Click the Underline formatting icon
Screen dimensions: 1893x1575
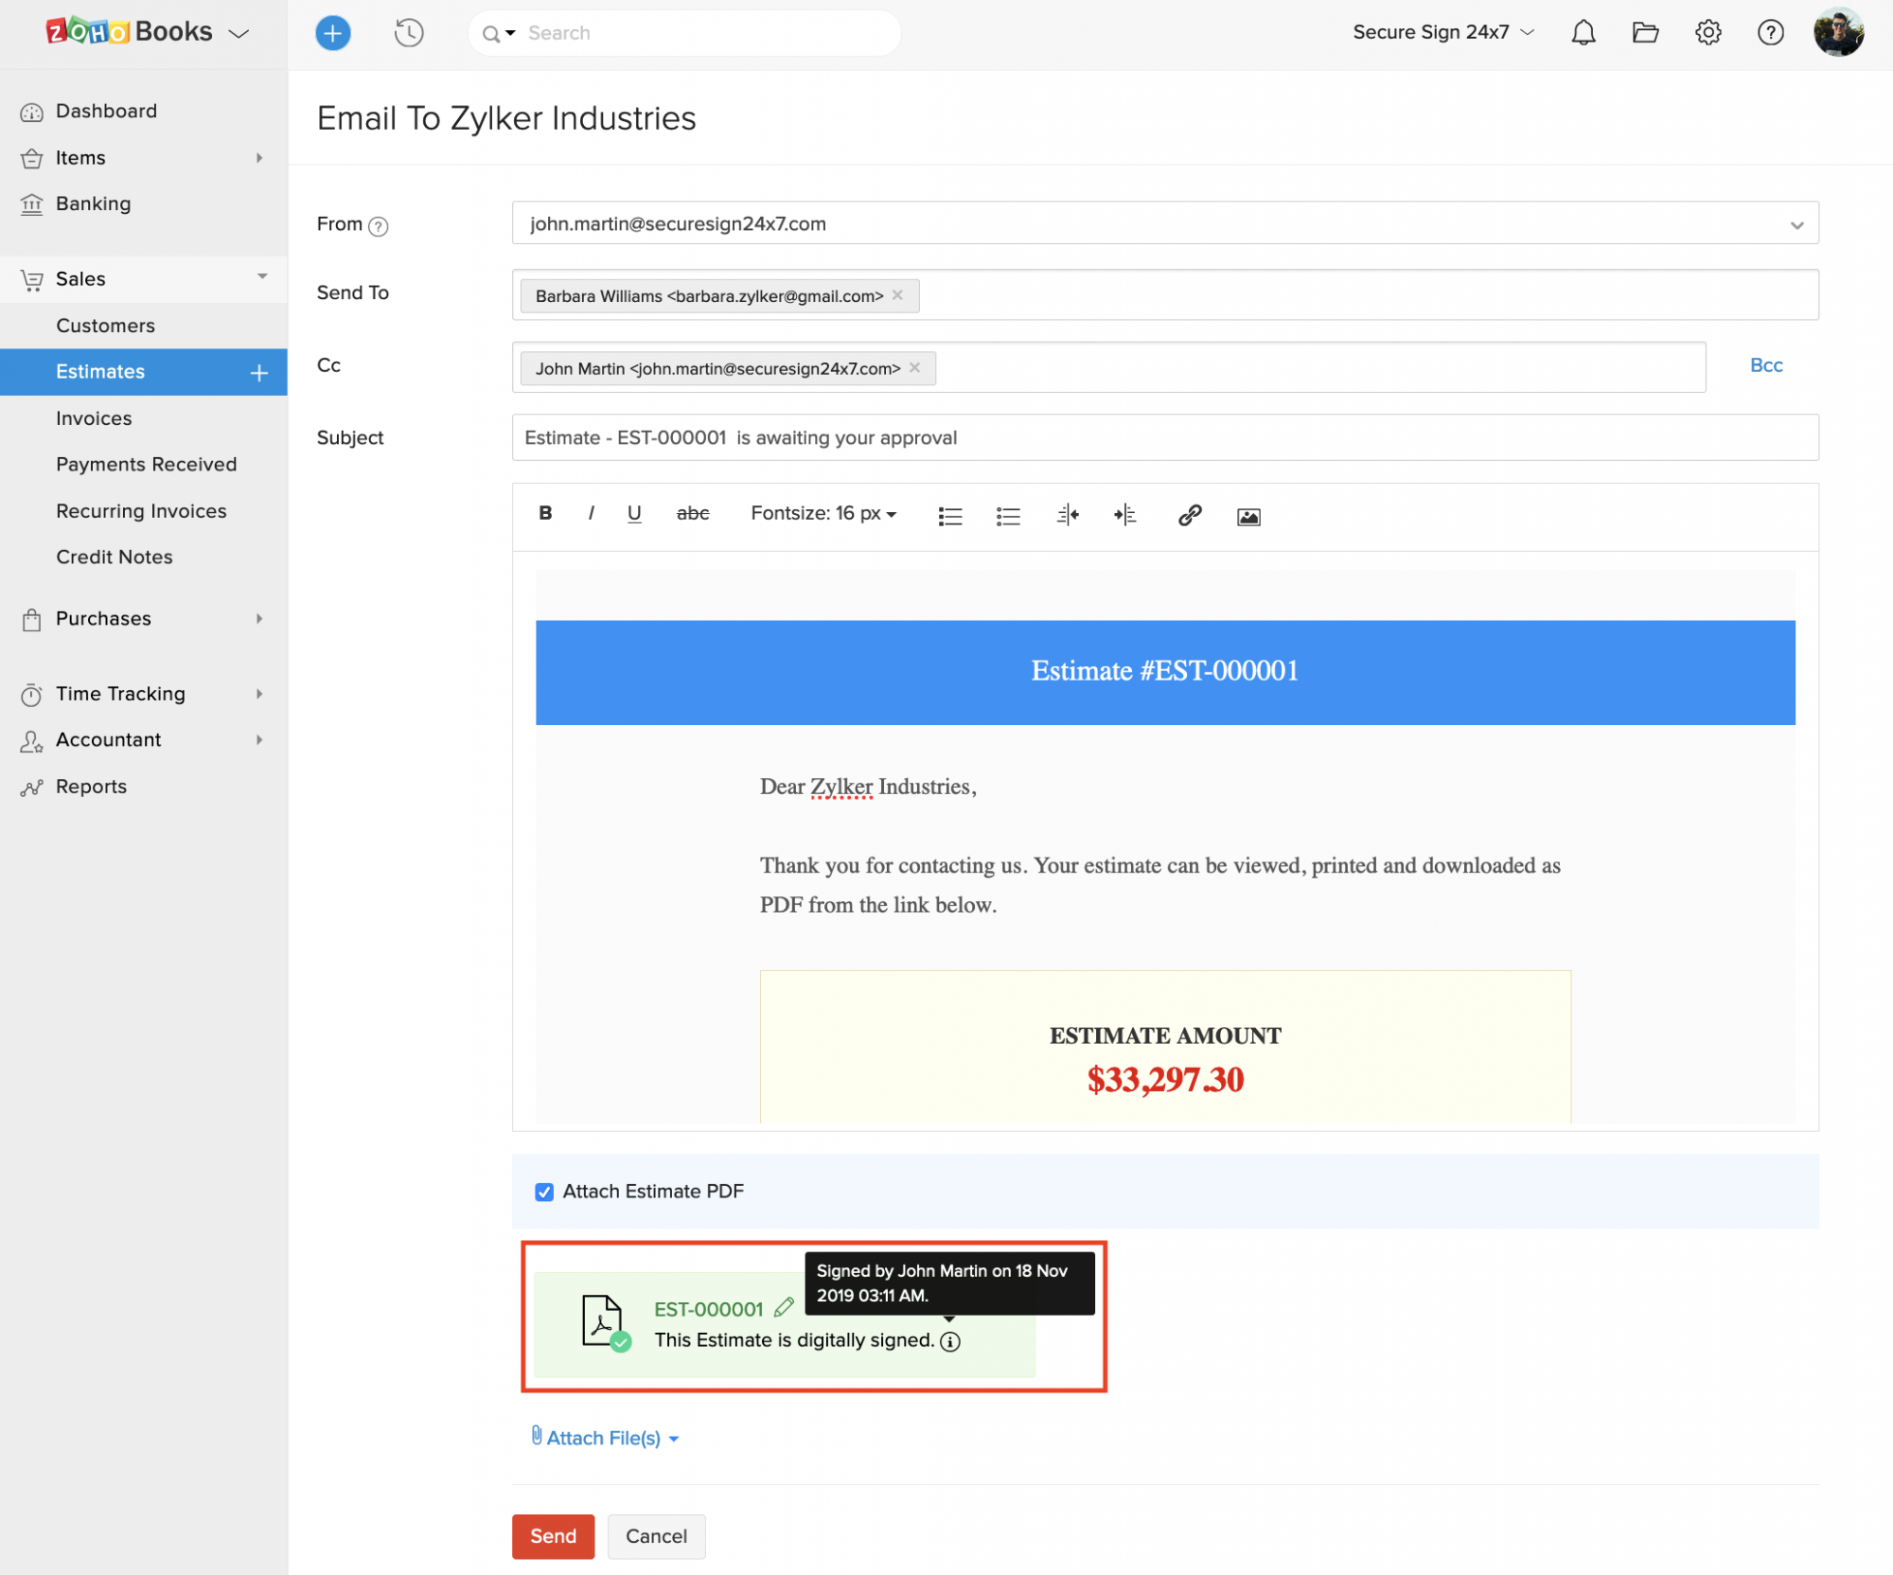635,514
